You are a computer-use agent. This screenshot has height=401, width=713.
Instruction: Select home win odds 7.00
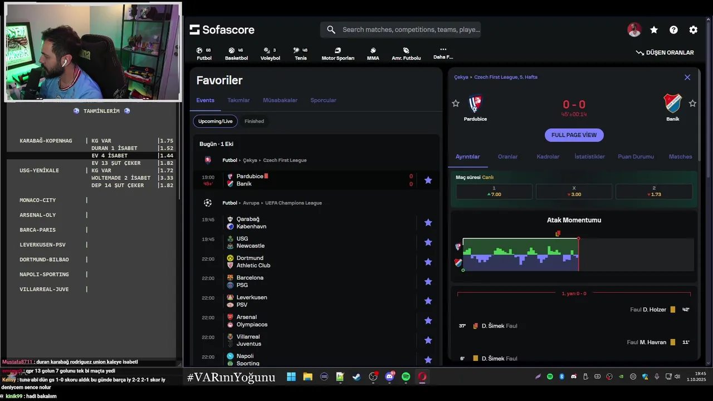(x=494, y=191)
